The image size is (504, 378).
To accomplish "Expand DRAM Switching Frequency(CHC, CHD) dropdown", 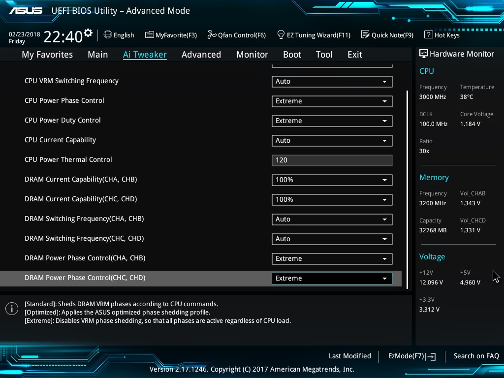I will tap(332, 239).
